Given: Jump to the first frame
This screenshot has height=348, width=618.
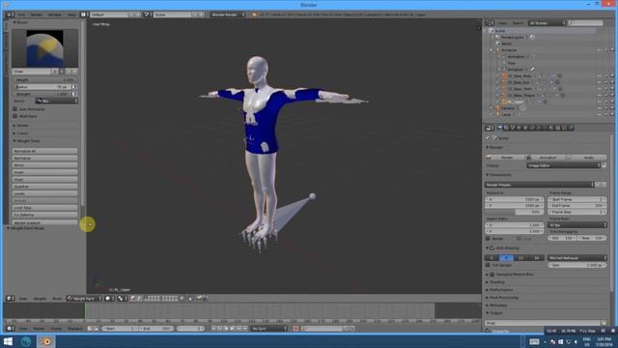Looking at the screenshot, I should tap(213, 329).
